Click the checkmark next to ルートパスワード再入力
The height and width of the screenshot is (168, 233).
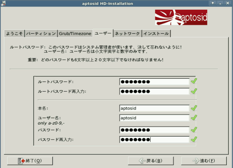(x=194, y=91)
